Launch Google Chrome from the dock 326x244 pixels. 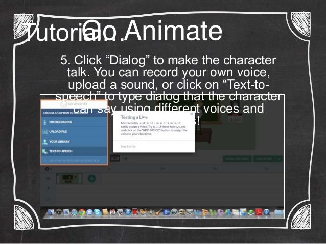(x=82, y=212)
